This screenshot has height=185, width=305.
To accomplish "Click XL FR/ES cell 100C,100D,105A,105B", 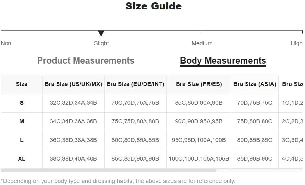I will [x=199, y=159].
